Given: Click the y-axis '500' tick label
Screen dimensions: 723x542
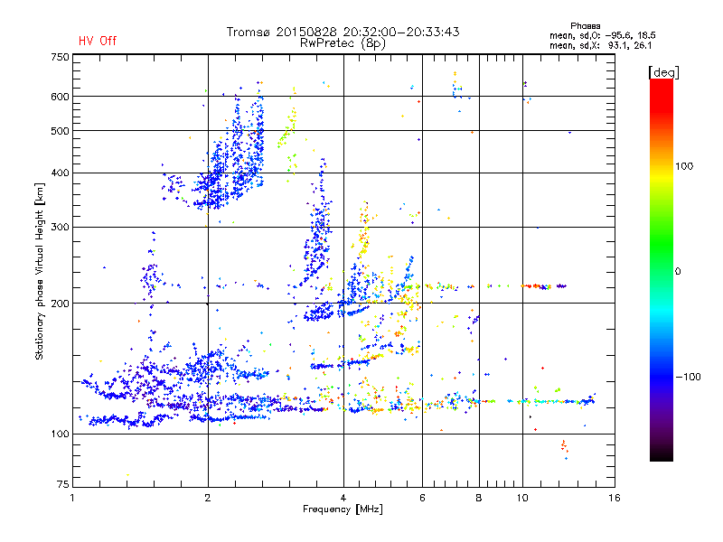Looking at the screenshot, I should (60, 131).
